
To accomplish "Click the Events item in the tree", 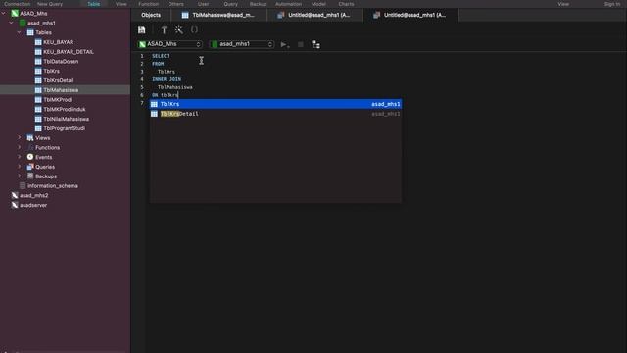I will click(43, 157).
